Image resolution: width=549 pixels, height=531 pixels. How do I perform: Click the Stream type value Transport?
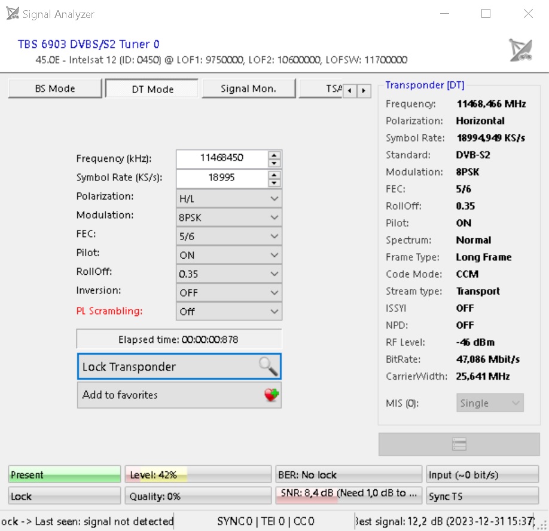click(478, 291)
